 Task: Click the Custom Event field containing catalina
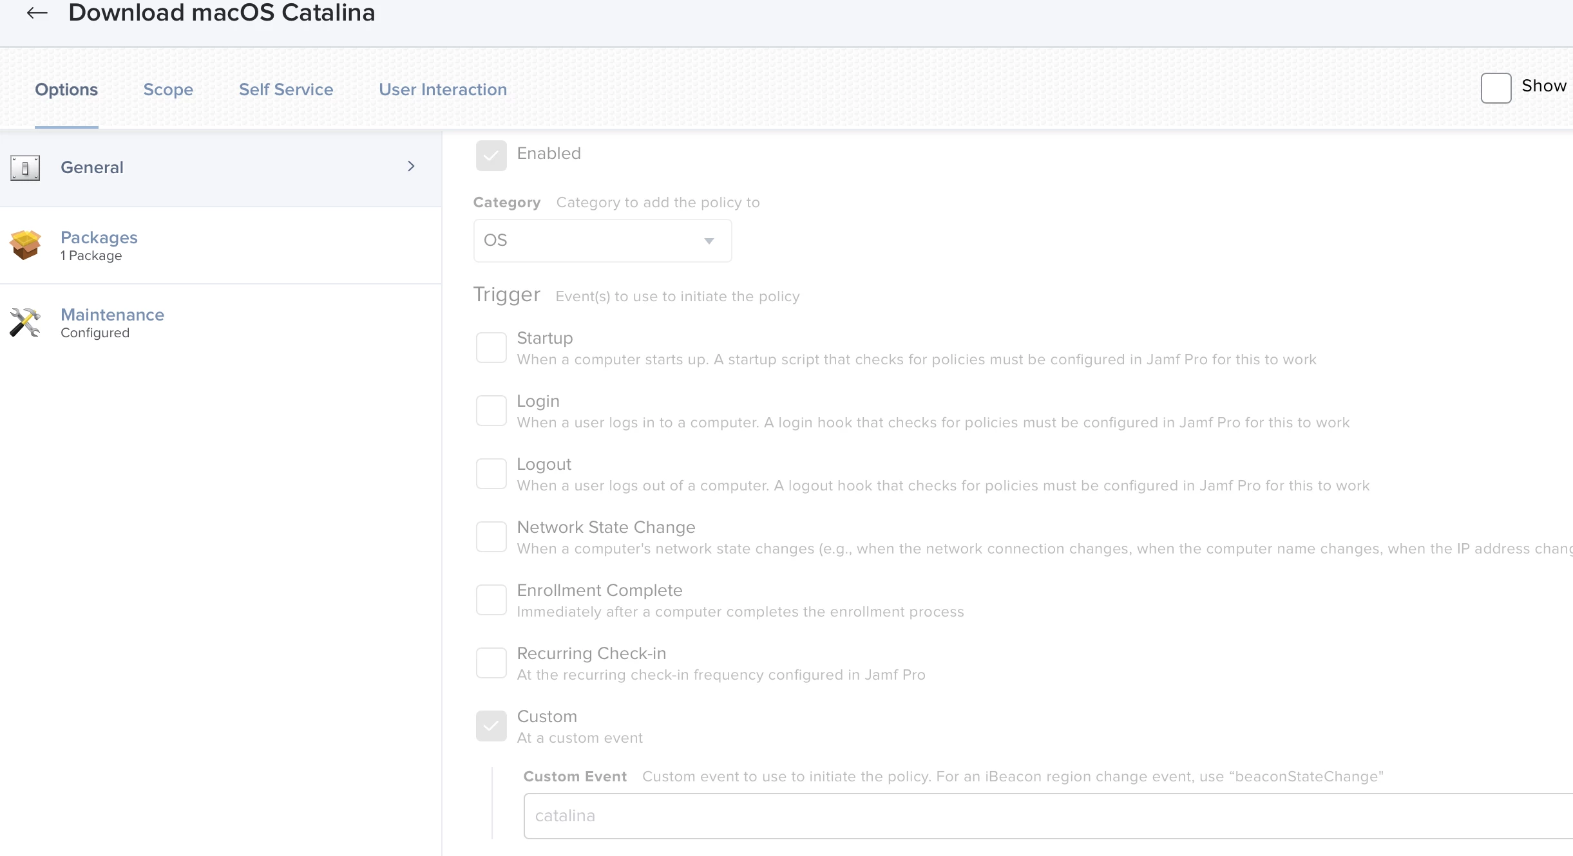pos(1048,816)
